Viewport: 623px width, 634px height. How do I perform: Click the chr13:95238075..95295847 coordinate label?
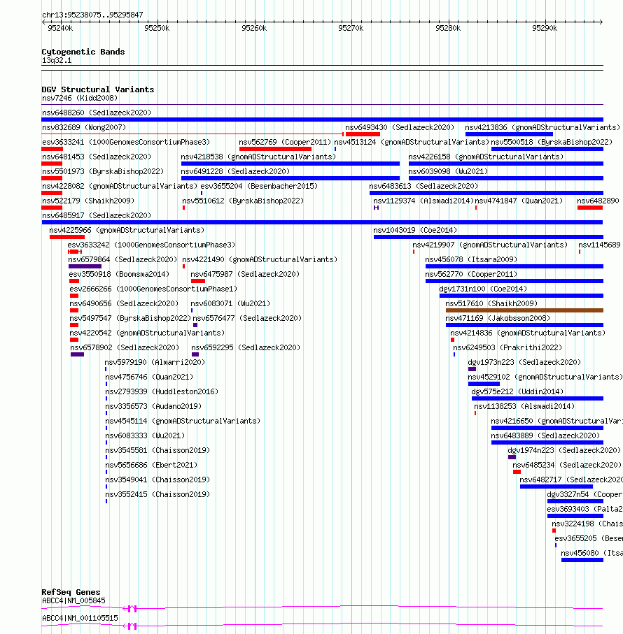pyautogui.click(x=92, y=15)
